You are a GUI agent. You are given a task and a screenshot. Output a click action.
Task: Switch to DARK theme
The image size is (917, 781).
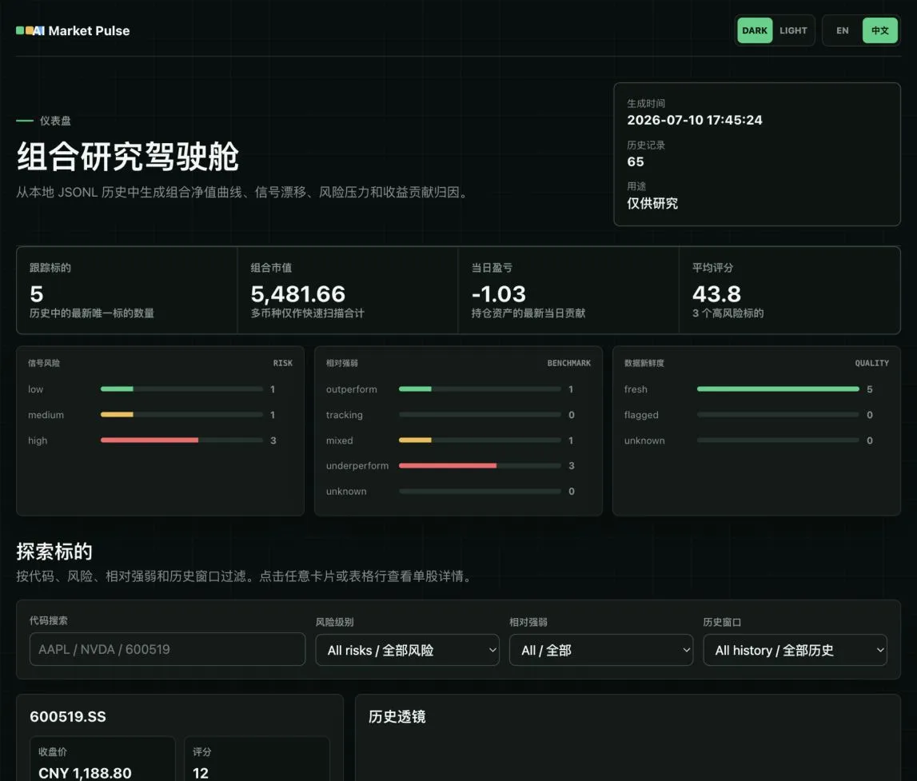tap(755, 30)
